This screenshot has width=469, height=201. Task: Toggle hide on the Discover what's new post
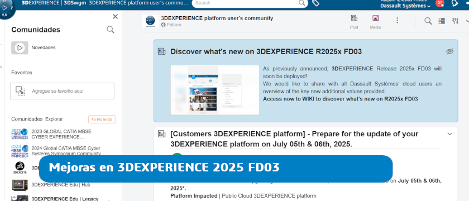[449, 51]
